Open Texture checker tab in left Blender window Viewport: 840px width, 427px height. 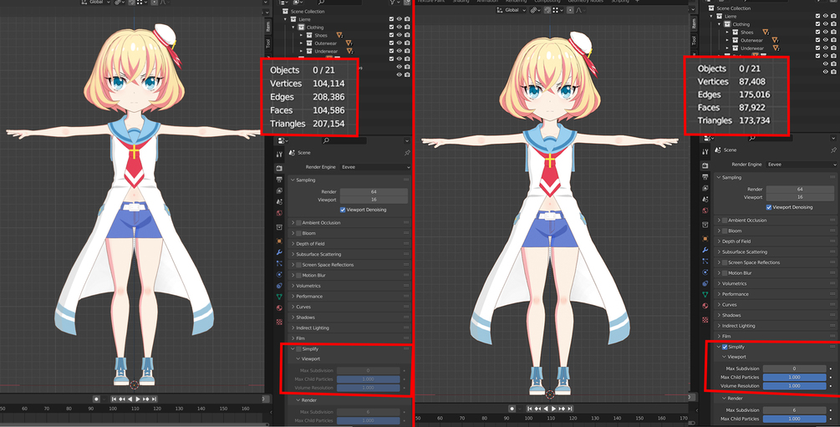pos(279,322)
